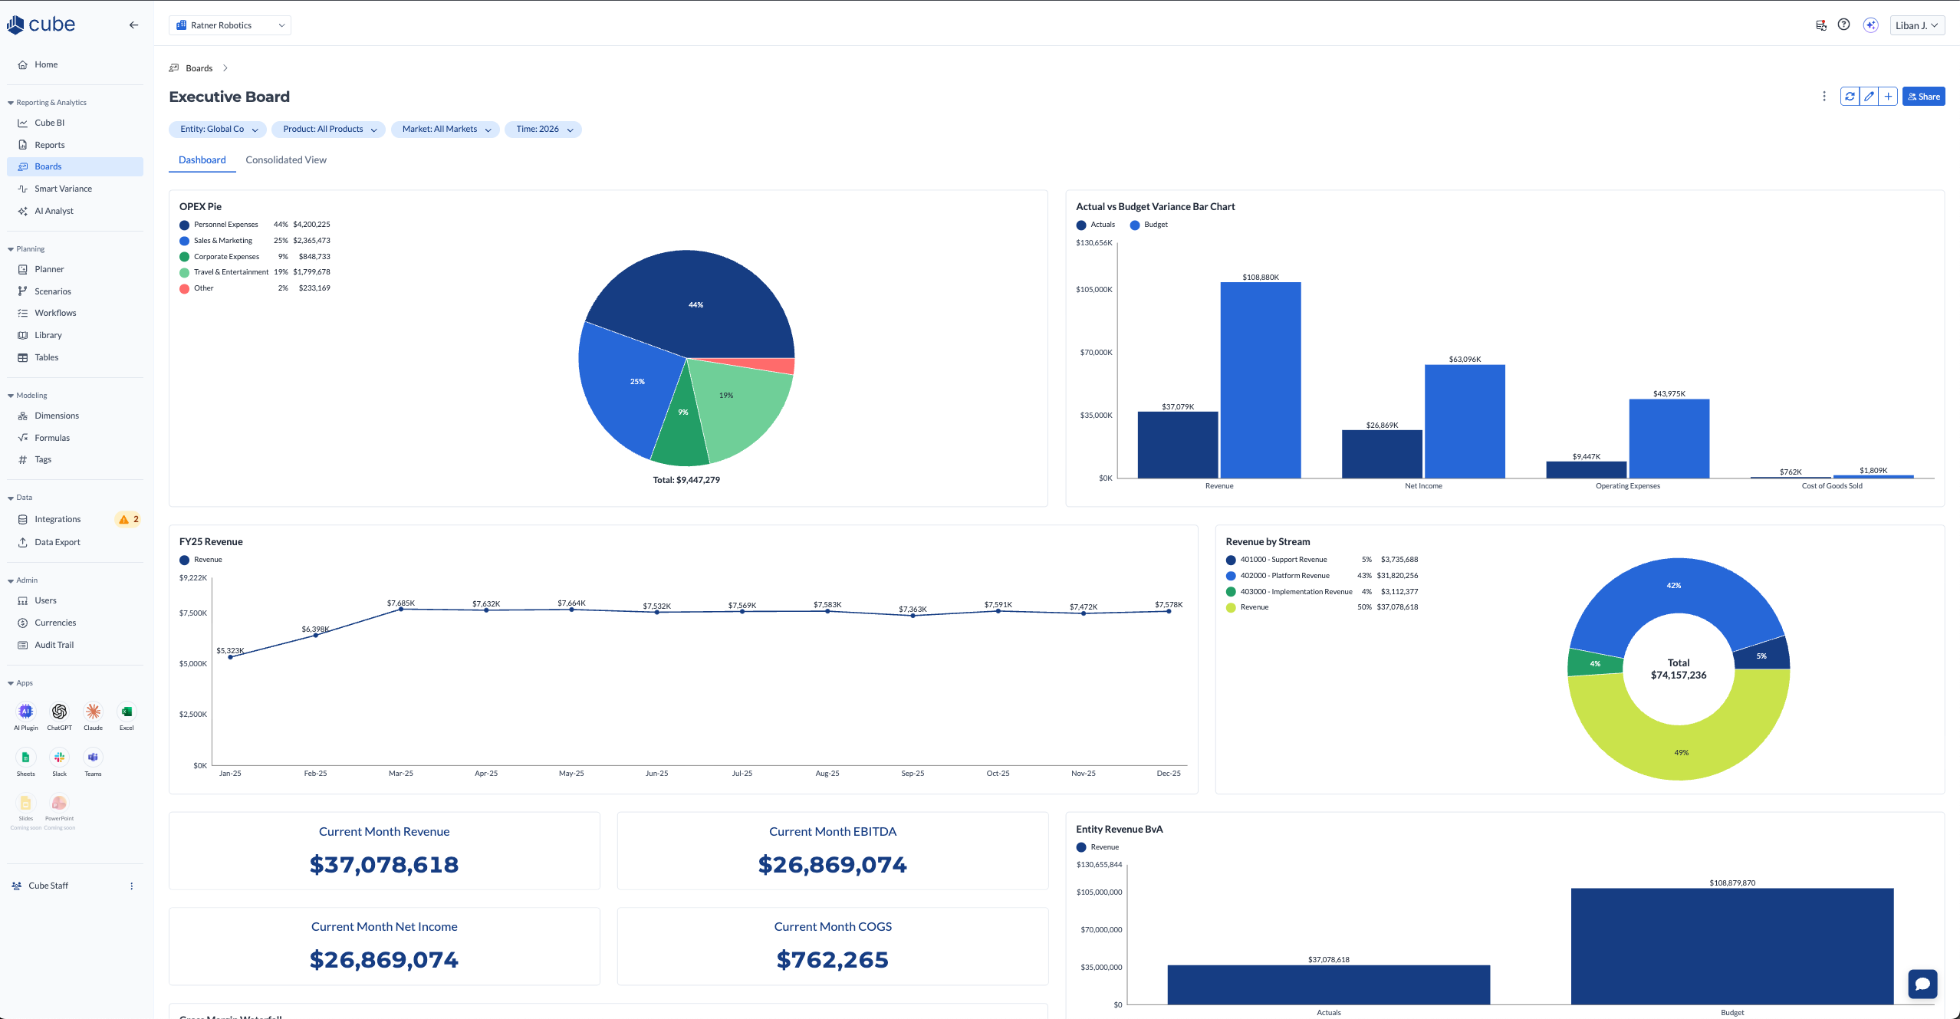Toggle the Budget legend swatch
The width and height of the screenshot is (1960, 1019).
[1135, 225]
